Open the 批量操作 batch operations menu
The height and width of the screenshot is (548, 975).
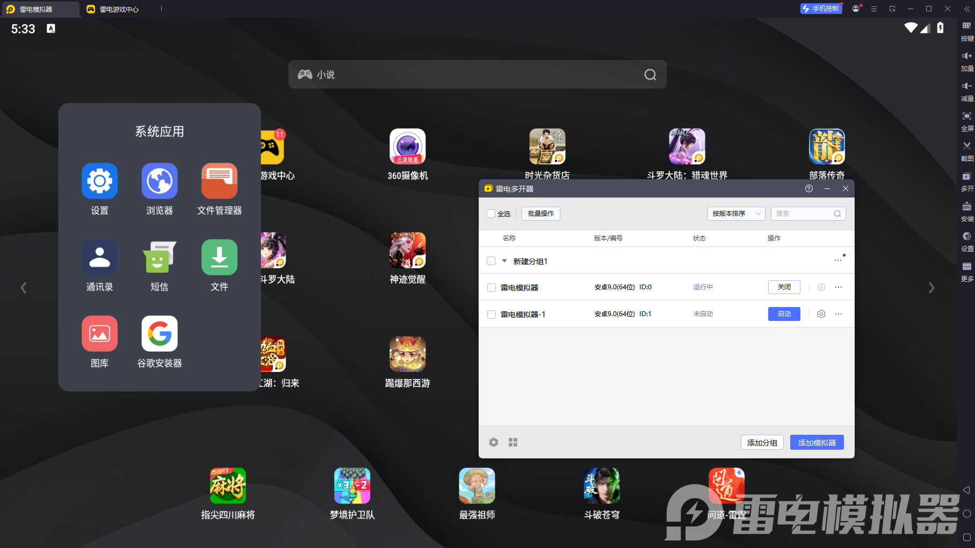coord(540,214)
